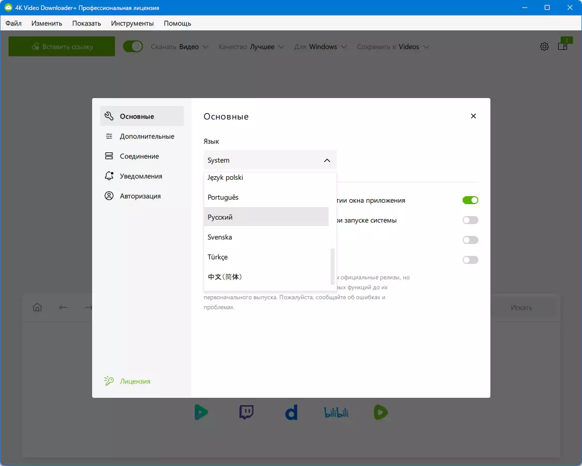Toggle the third switch in Основные

tap(470, 240)
